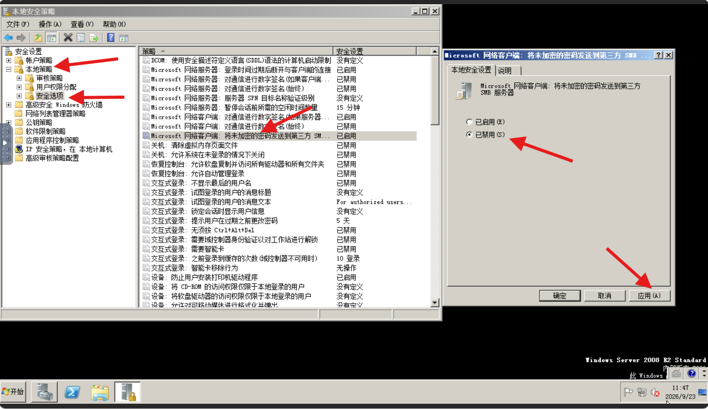The height and width of the screenshot is (409, 708).
Task: Click the Forward arrow in the toolbar
Action: coord(22,38)
